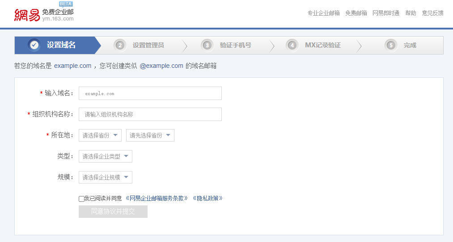
Task: Expand the 请选择企业规模 dropdown
Action: [106, 177]
